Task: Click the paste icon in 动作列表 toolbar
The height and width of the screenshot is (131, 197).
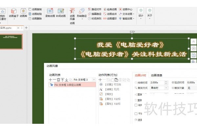Action: pyautogui.click(x=116, y=80)
